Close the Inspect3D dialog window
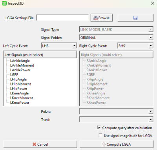This screenshot has height=150, width=157. (x=153, y=3)
